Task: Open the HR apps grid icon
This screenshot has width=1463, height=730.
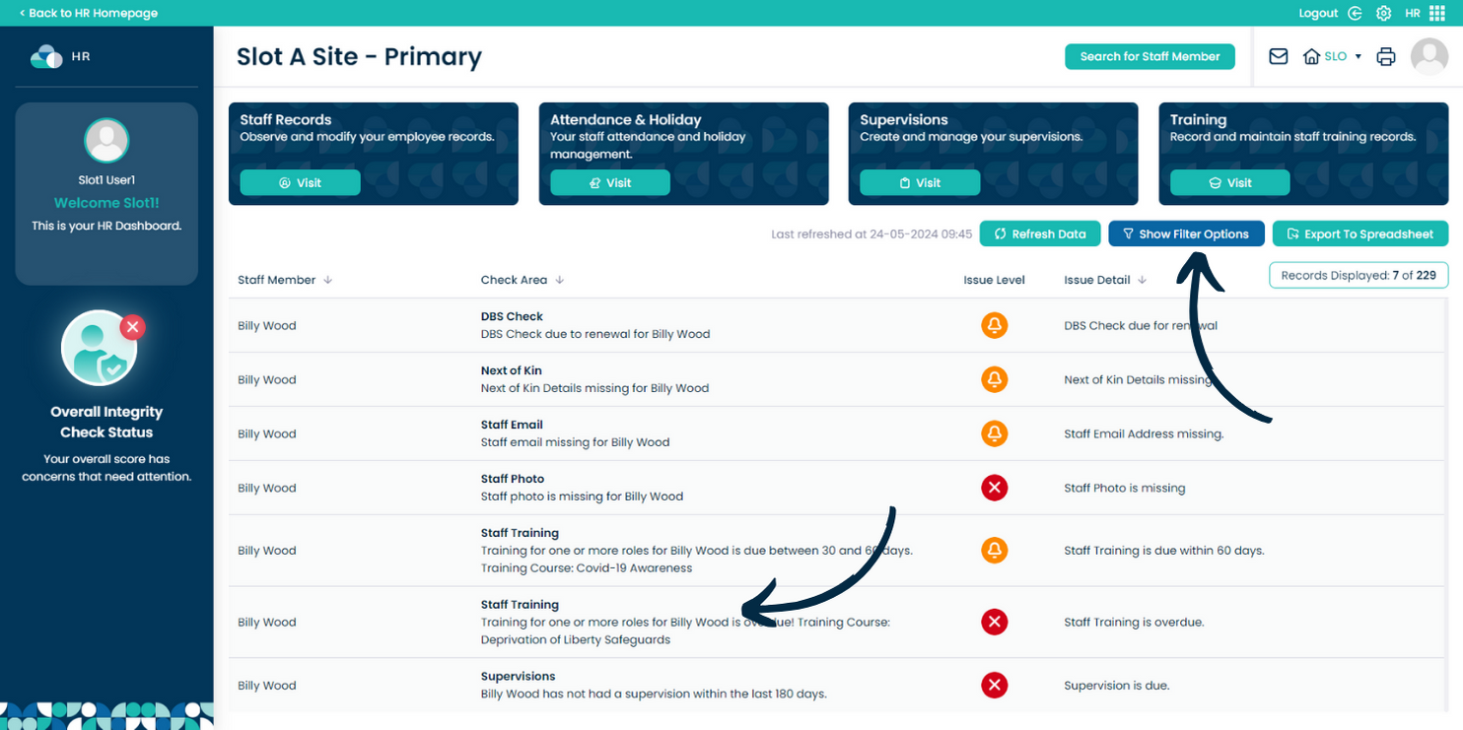Action: (x=1437, y=13)
